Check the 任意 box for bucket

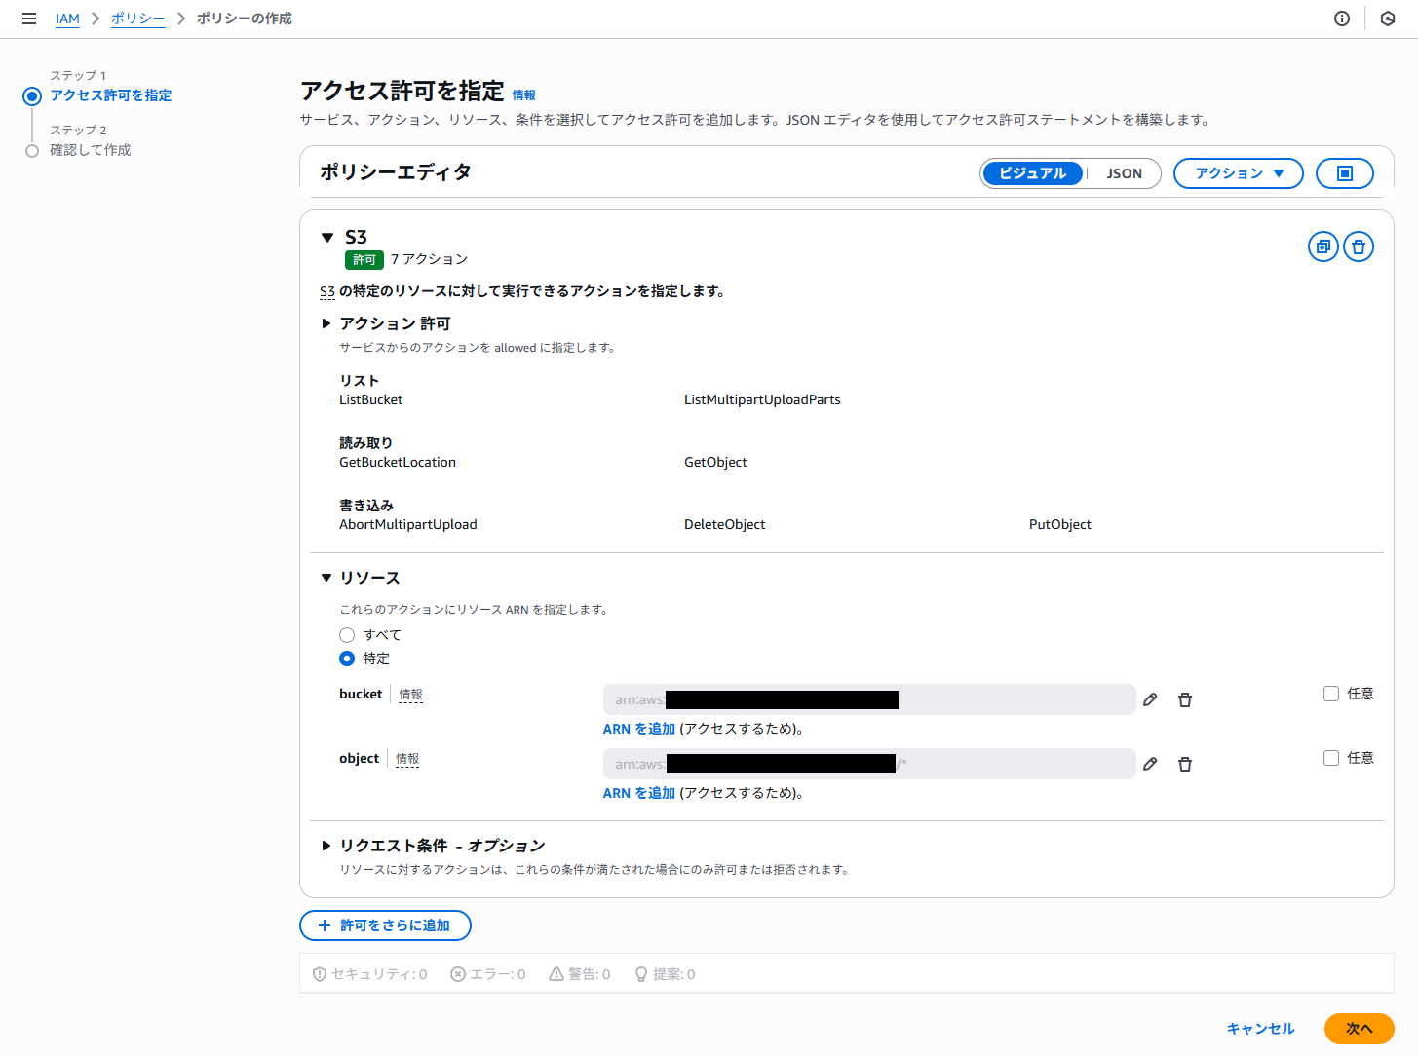click(x=1331, y=694)
